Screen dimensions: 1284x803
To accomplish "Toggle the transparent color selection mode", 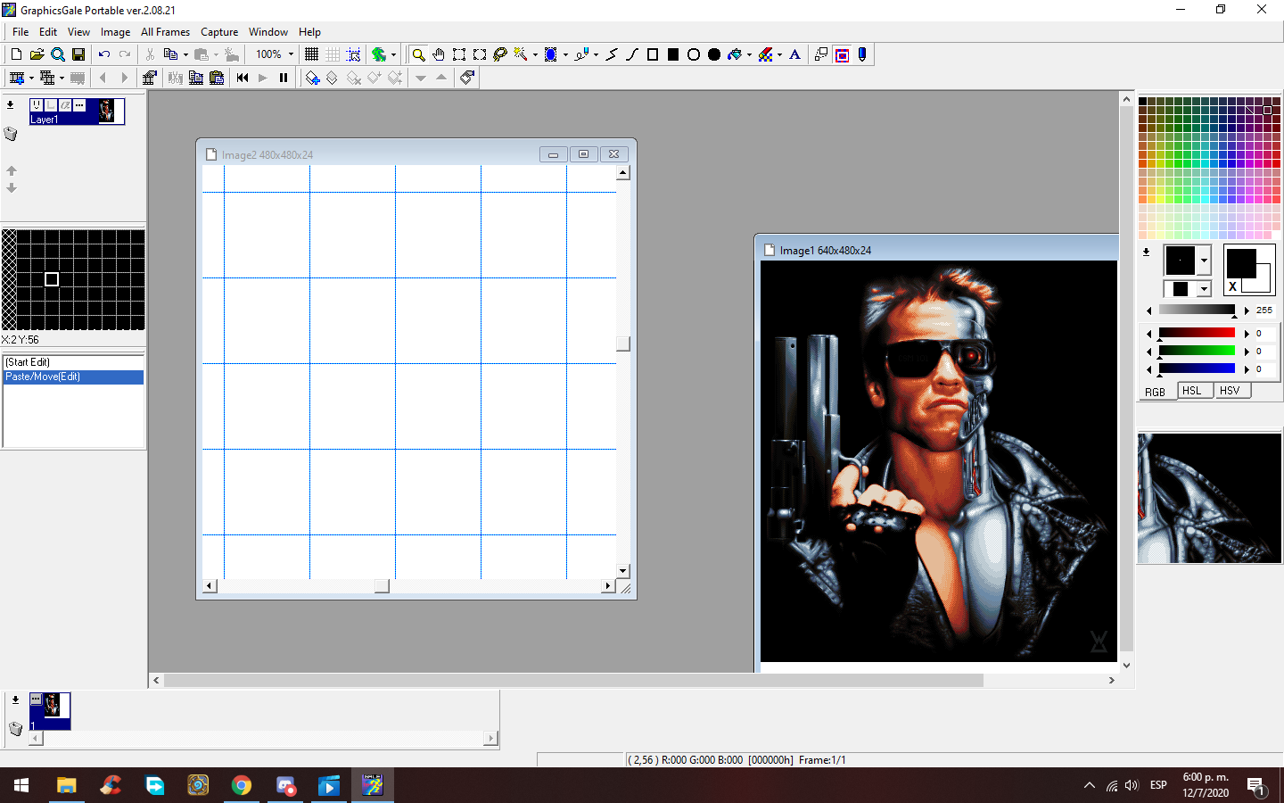I will (842, 54).
